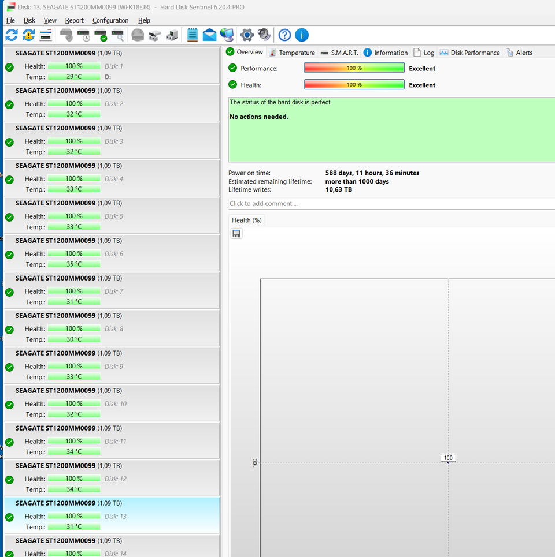This screenshot has width=555, height=557.
Task: Open the Configuration menu
Action: tap(110, 20)
